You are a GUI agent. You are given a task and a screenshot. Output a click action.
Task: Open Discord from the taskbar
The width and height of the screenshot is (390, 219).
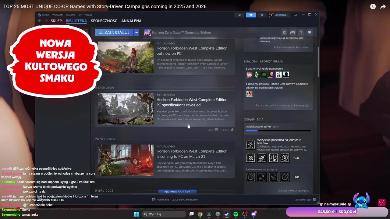point(253,214)
